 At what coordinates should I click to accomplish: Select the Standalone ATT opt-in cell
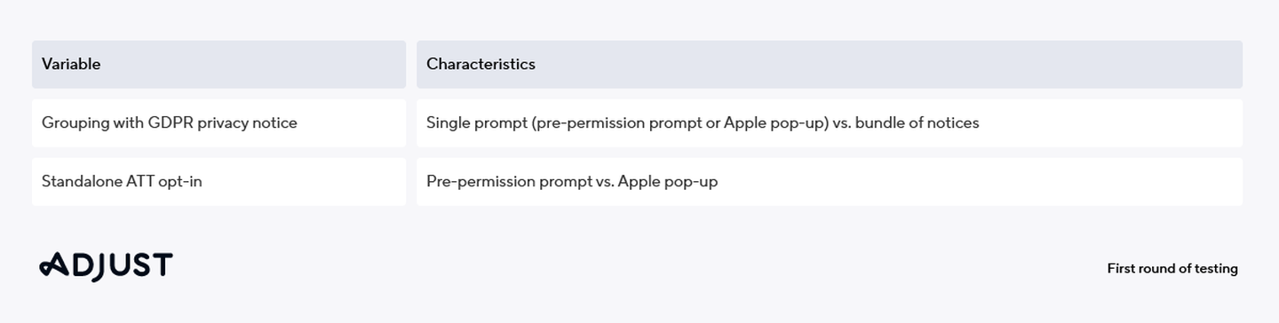click(x=218, y=181)
